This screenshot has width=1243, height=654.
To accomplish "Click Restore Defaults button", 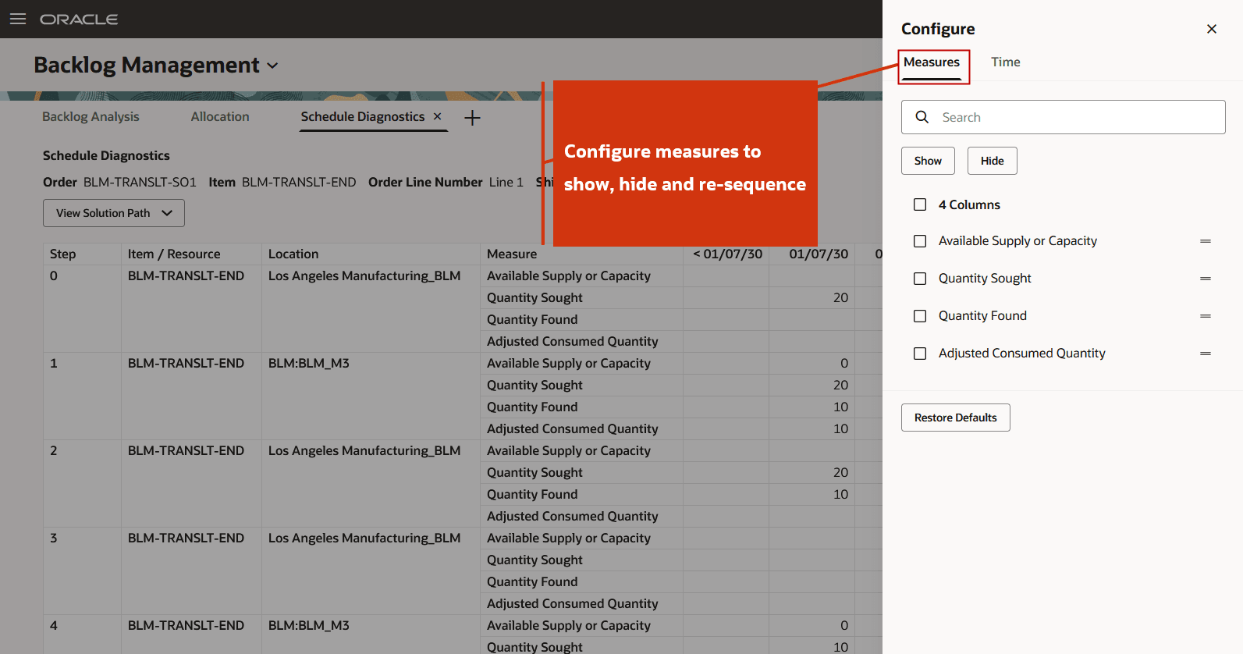I will pos(956,418).
